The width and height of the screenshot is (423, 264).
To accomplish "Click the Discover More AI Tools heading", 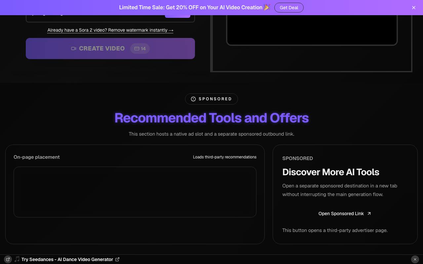I will click(x=331, y=172).
